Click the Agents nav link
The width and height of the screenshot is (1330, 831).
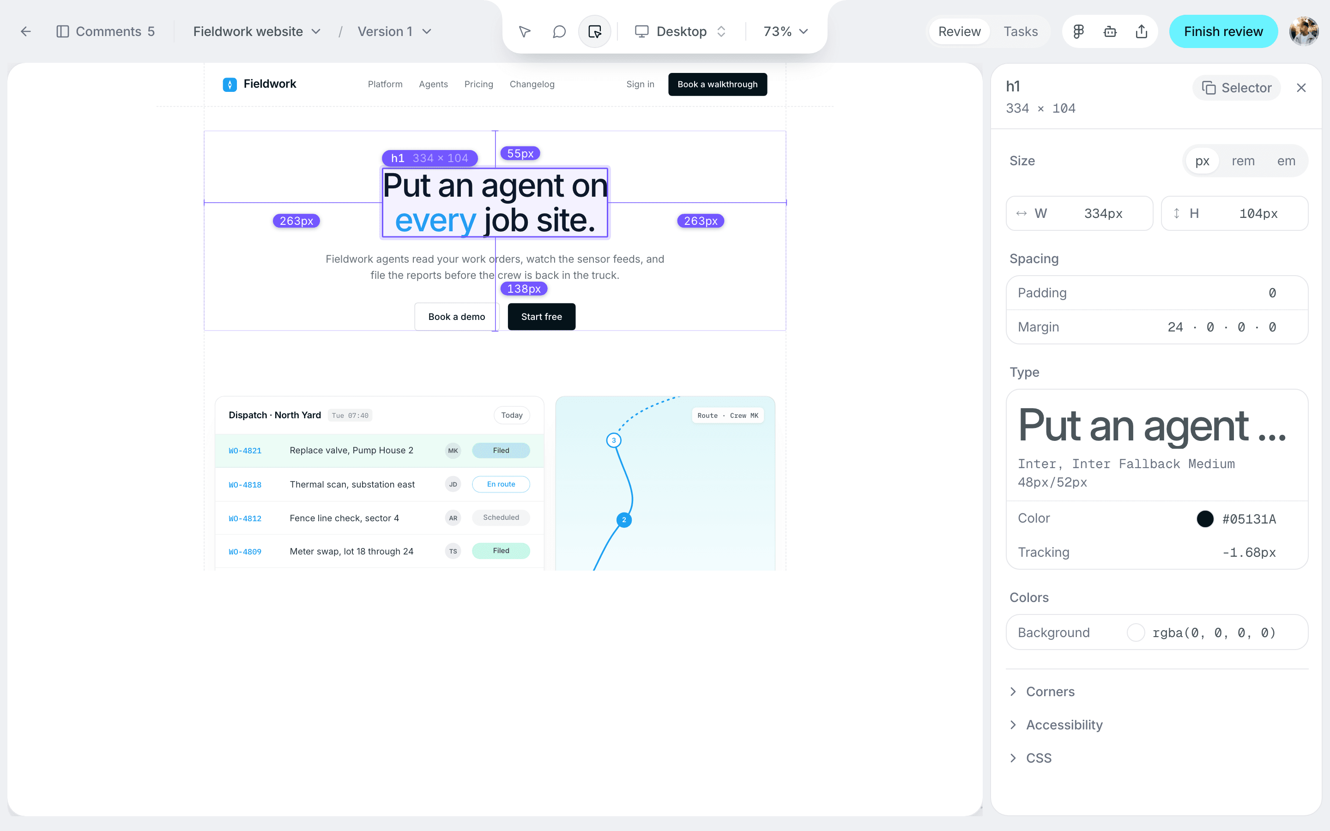[433, 84]
